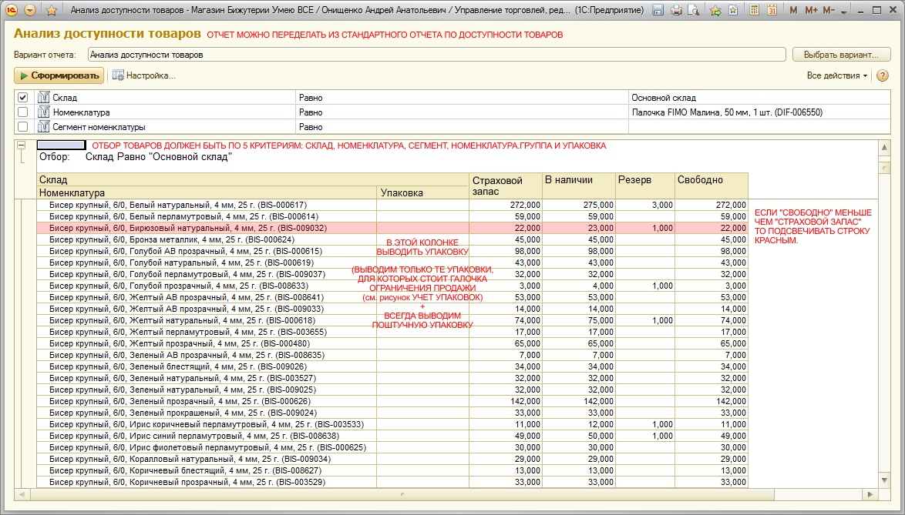Print the report using printer icon
Screen dimensions: 905x515
click(676, 11)
